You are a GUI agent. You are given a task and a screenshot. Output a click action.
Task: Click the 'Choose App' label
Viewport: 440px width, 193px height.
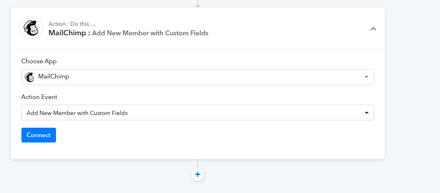coord(39,61)
